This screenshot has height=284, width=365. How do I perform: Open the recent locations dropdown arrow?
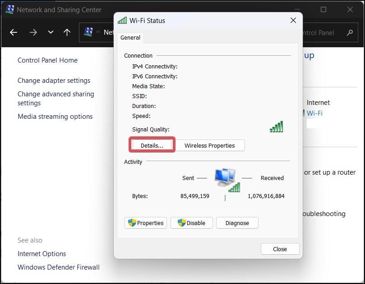click(x=51, y=32)
